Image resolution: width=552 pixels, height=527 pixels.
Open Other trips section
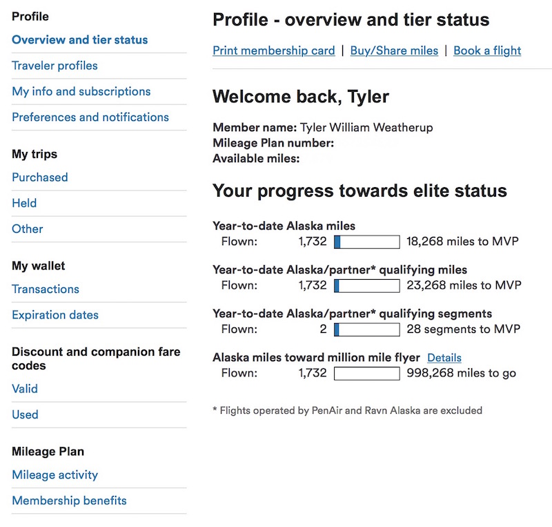[x=28, y=229]
